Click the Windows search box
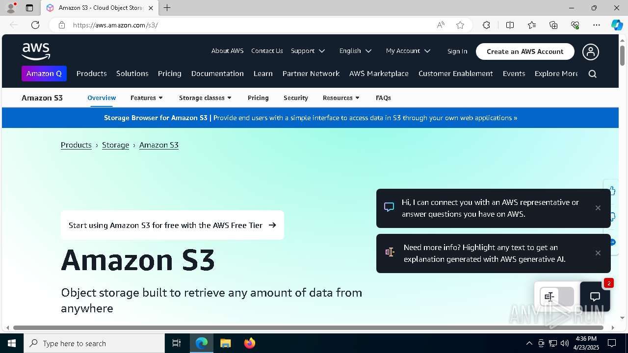Screen dimensions: 628x353 click(x=95, y=343)
